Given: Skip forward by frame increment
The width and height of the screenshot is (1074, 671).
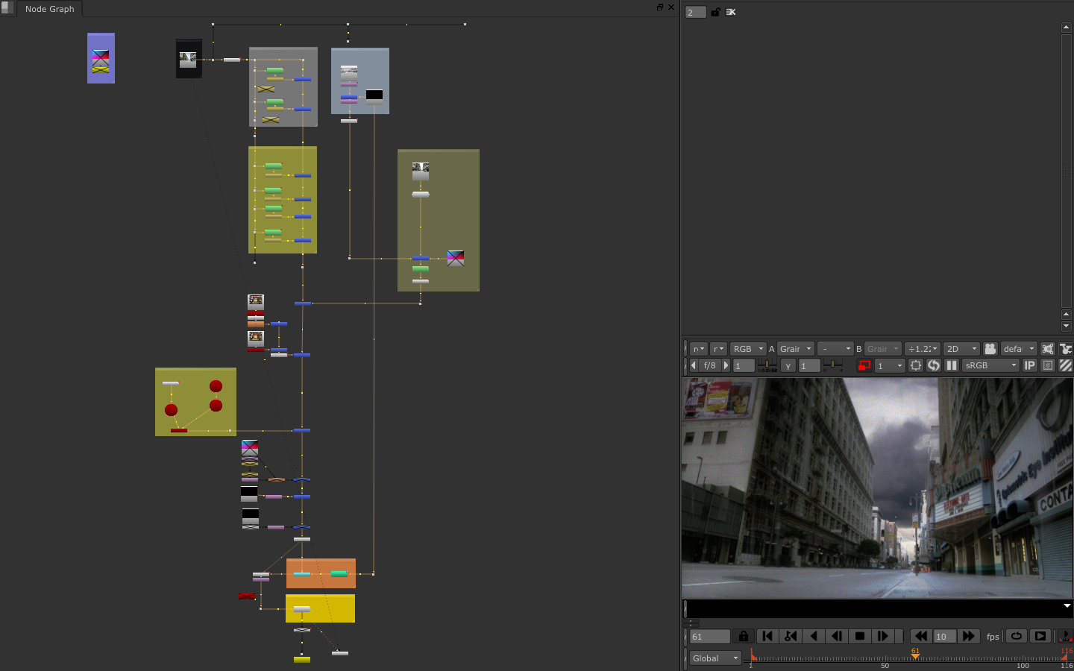Looking at the screenshot, I should click(968, 636).
